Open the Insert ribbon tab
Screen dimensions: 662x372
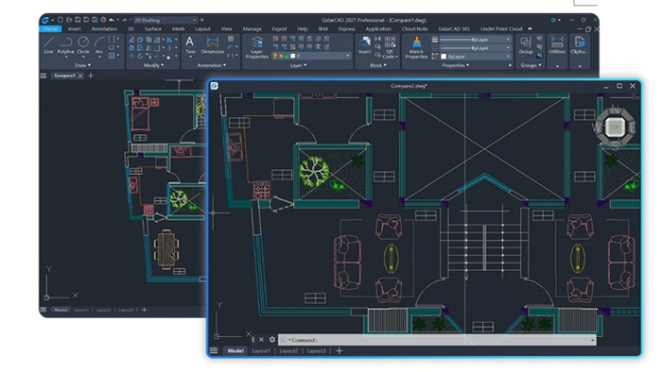[75, 28]
